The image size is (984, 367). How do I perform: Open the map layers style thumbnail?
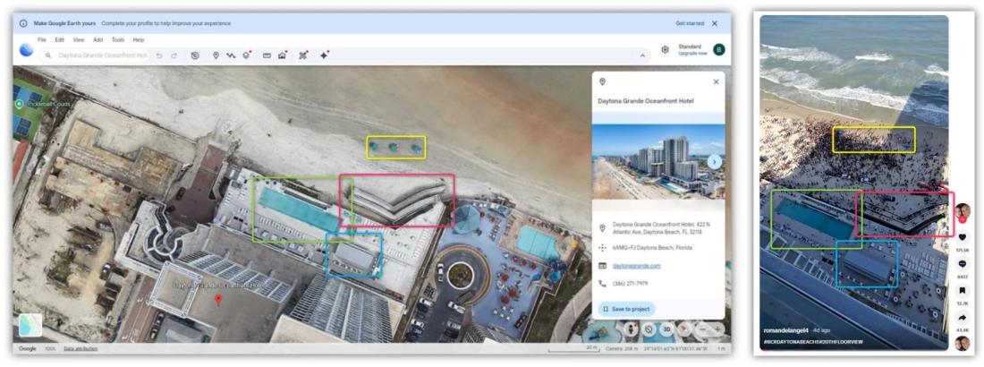point(30,325)
